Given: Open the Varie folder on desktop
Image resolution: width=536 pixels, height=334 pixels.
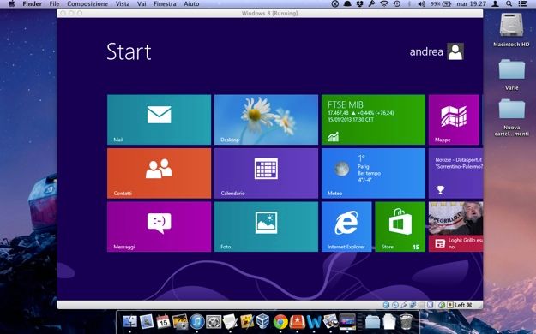Looking at the screenshot, I should [x=511, y=74].
